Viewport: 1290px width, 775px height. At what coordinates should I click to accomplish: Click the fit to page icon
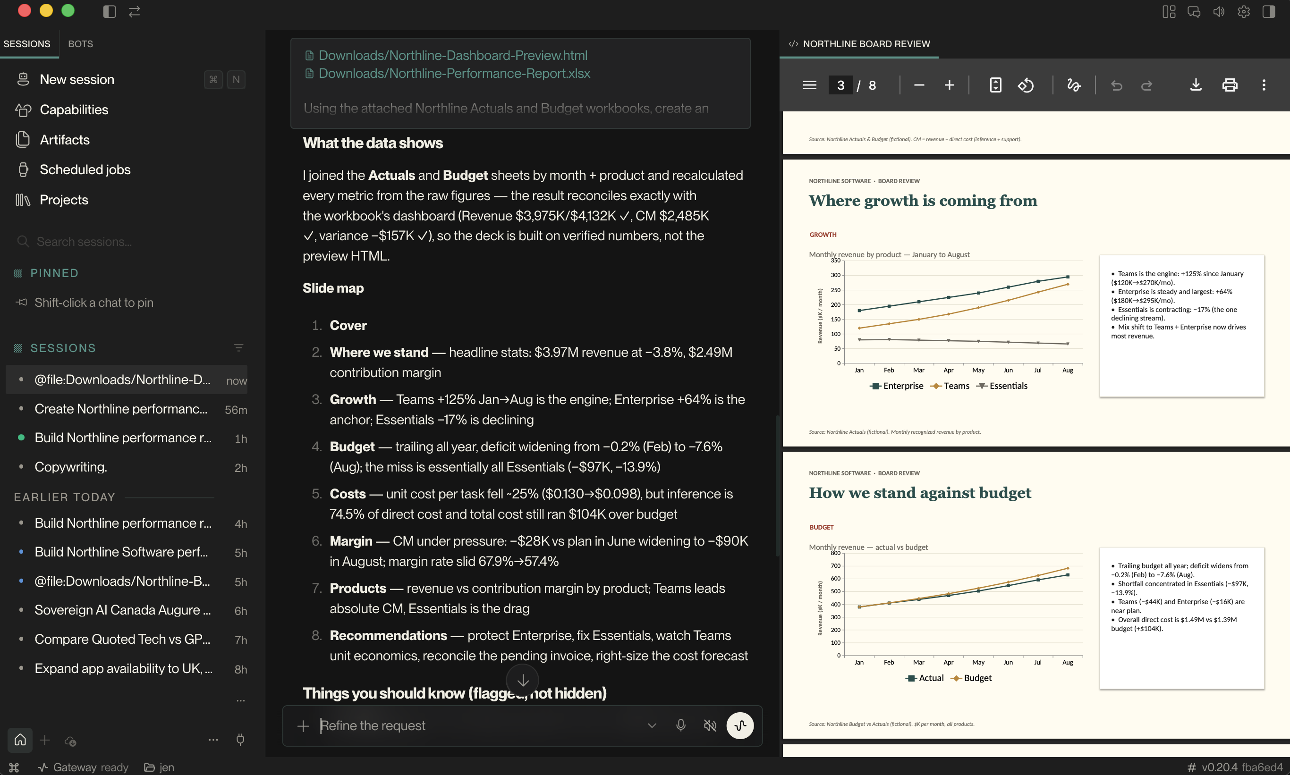(x=996, y=85)
